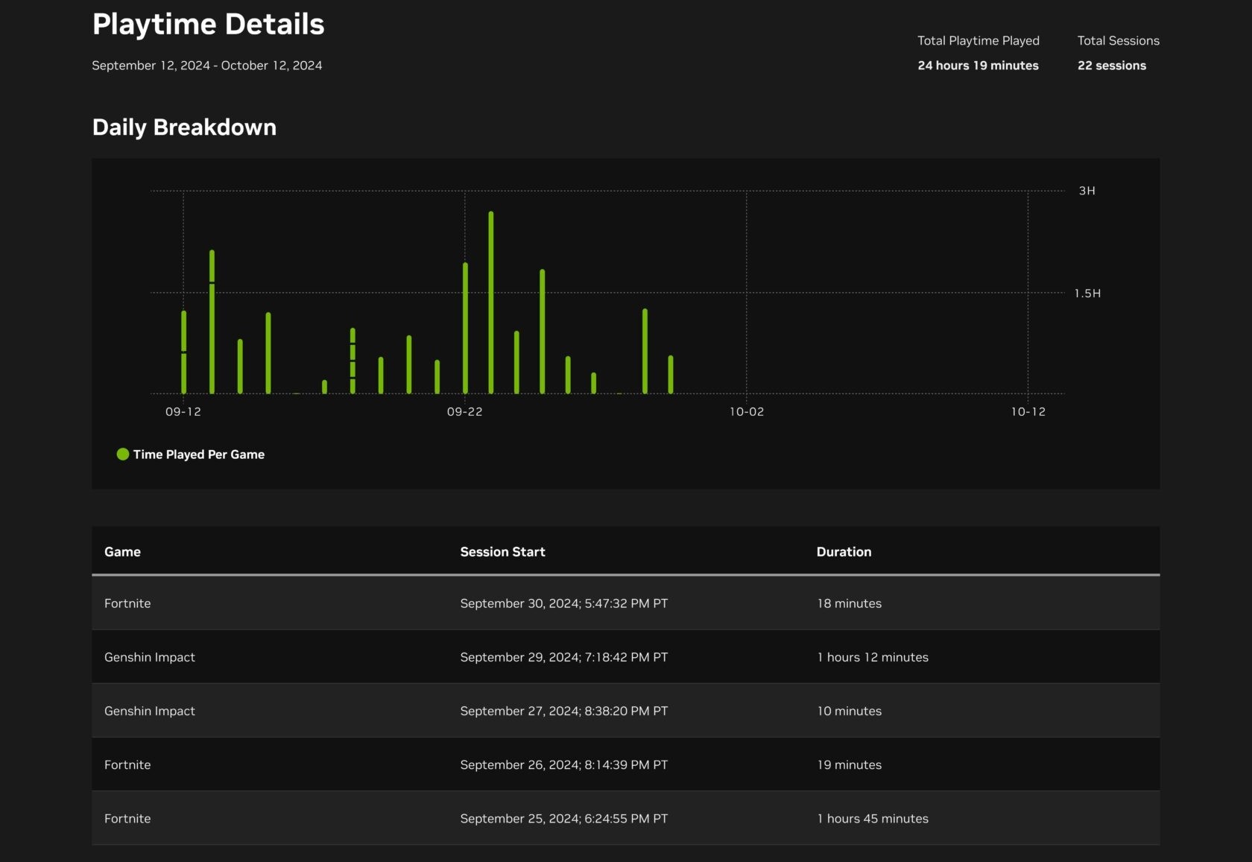Select Fortnite in the September 25 row
Screen dimensions: 1252x862
(x=127, y=818)
